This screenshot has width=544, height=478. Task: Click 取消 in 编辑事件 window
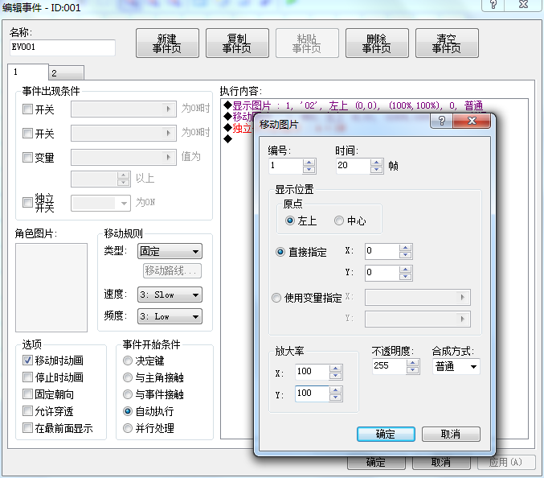[x=441, y=463]
